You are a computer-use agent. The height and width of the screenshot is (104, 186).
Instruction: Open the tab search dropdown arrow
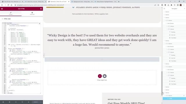pyautogui.click(x=170, y=1)
